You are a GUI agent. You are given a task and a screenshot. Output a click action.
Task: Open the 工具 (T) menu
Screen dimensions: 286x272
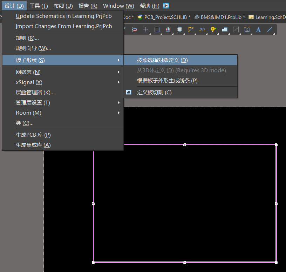pos(39,6)
